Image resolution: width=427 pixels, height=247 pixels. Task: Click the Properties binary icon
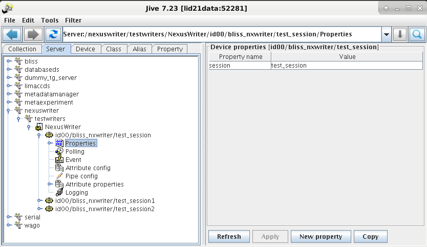click(59, 143)
